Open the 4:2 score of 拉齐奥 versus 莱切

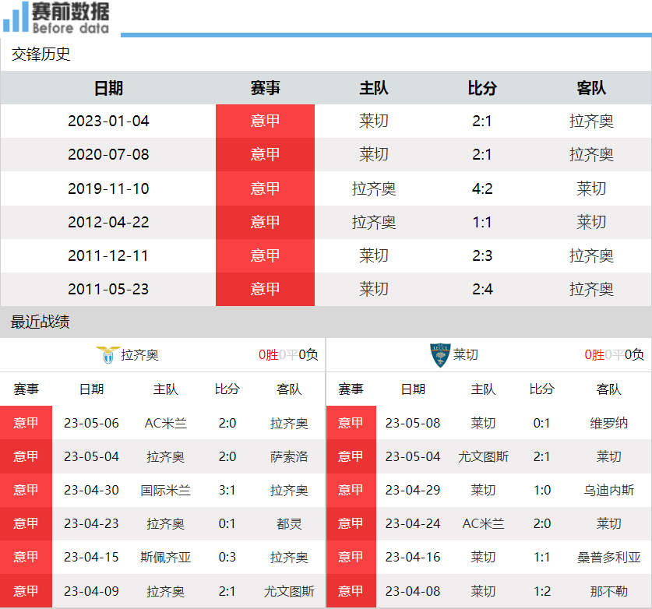pyautogui.click(x=483, y=188)
